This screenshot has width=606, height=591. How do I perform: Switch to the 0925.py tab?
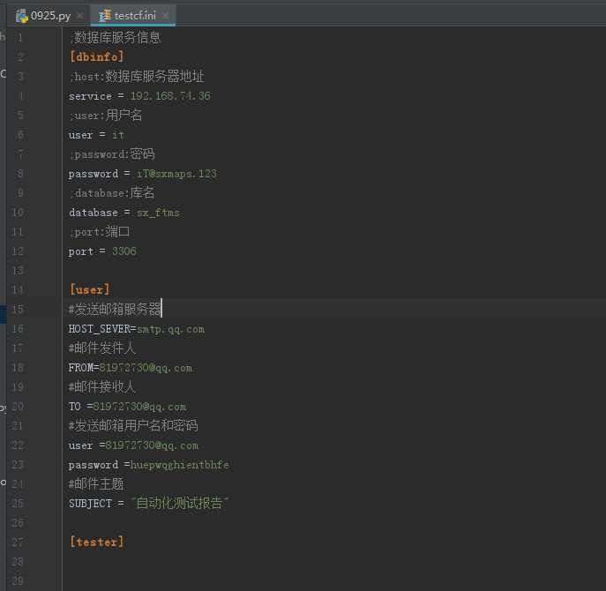click(x=50, y=16)
